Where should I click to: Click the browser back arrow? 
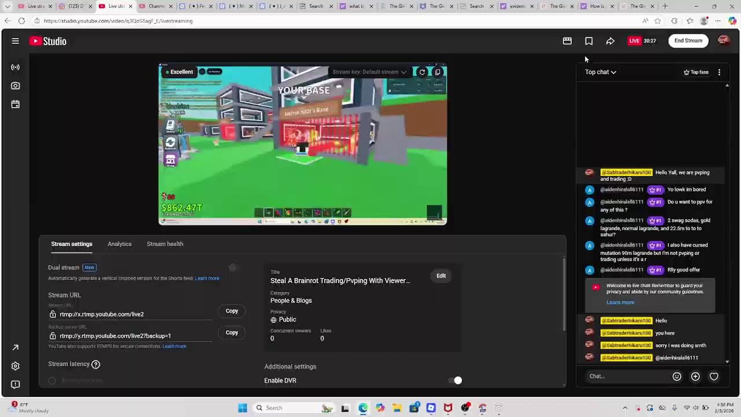(x=7, y=21)
